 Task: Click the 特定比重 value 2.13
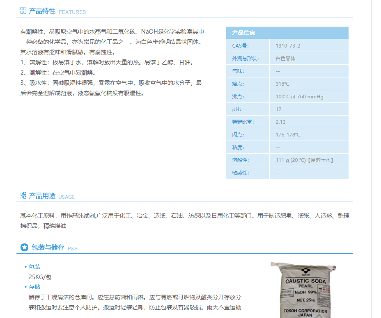click(x=280, y=122)
